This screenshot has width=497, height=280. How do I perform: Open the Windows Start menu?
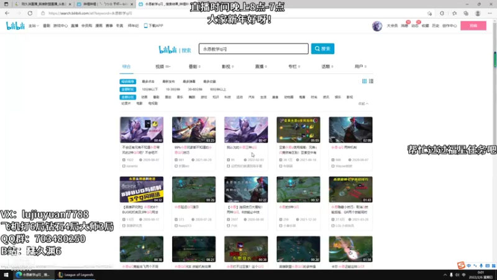click(x=6, y=275)
